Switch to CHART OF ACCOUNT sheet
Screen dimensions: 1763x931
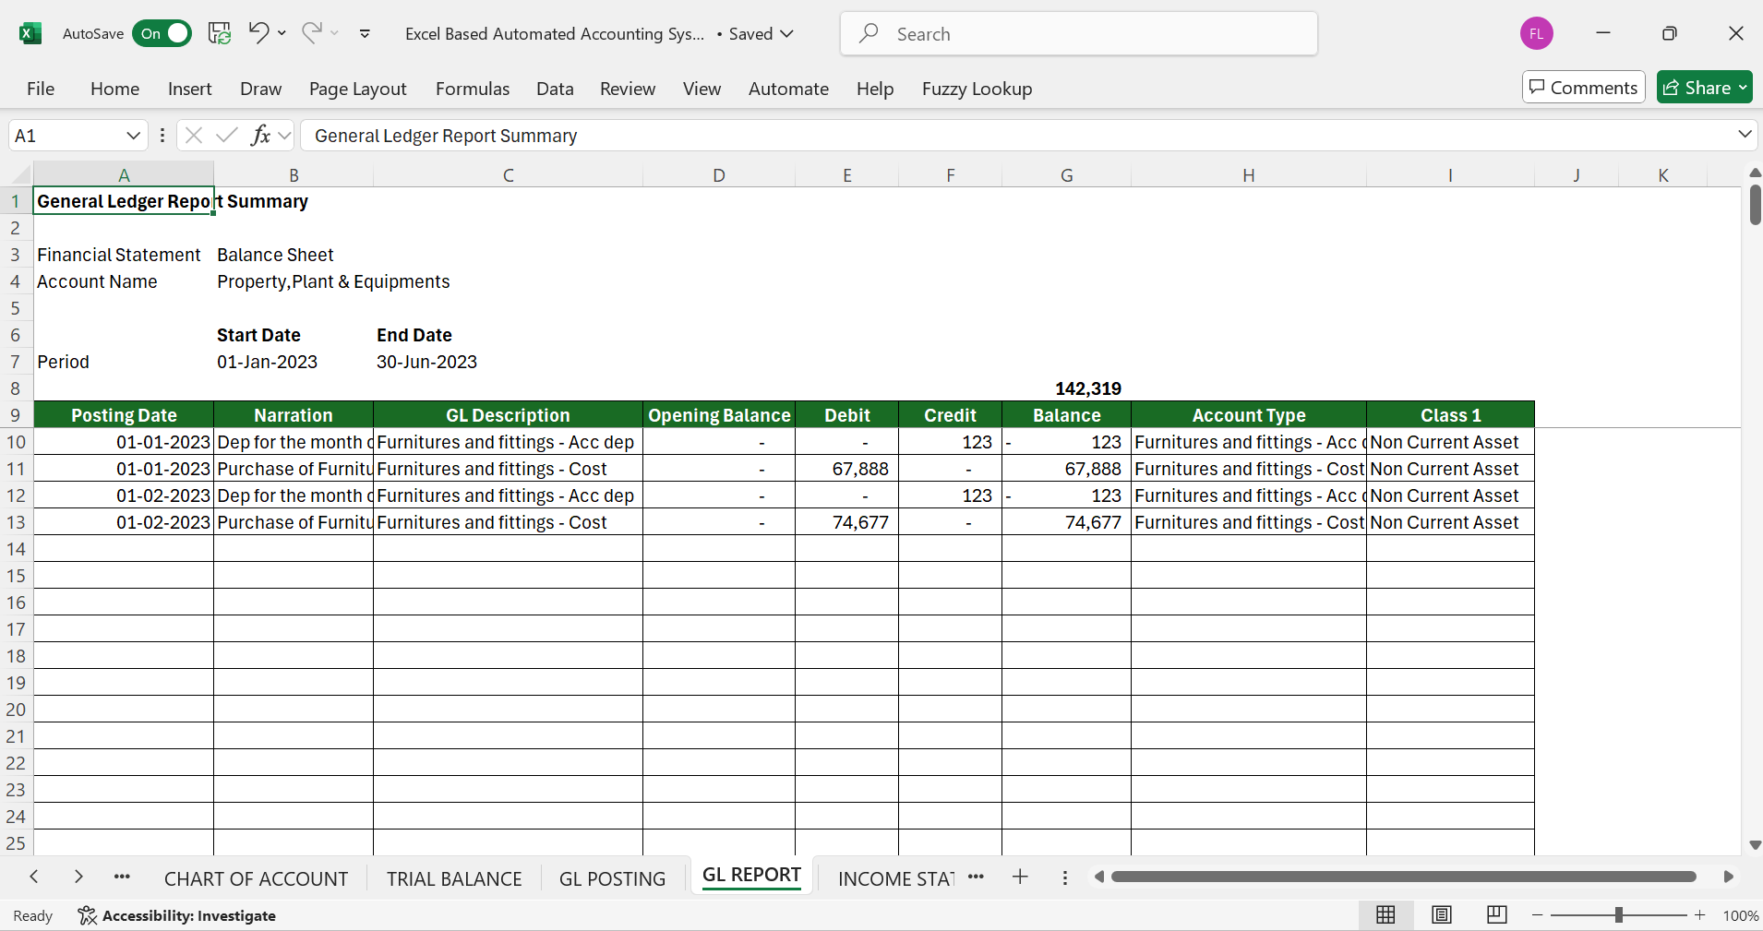coord(256,878)
